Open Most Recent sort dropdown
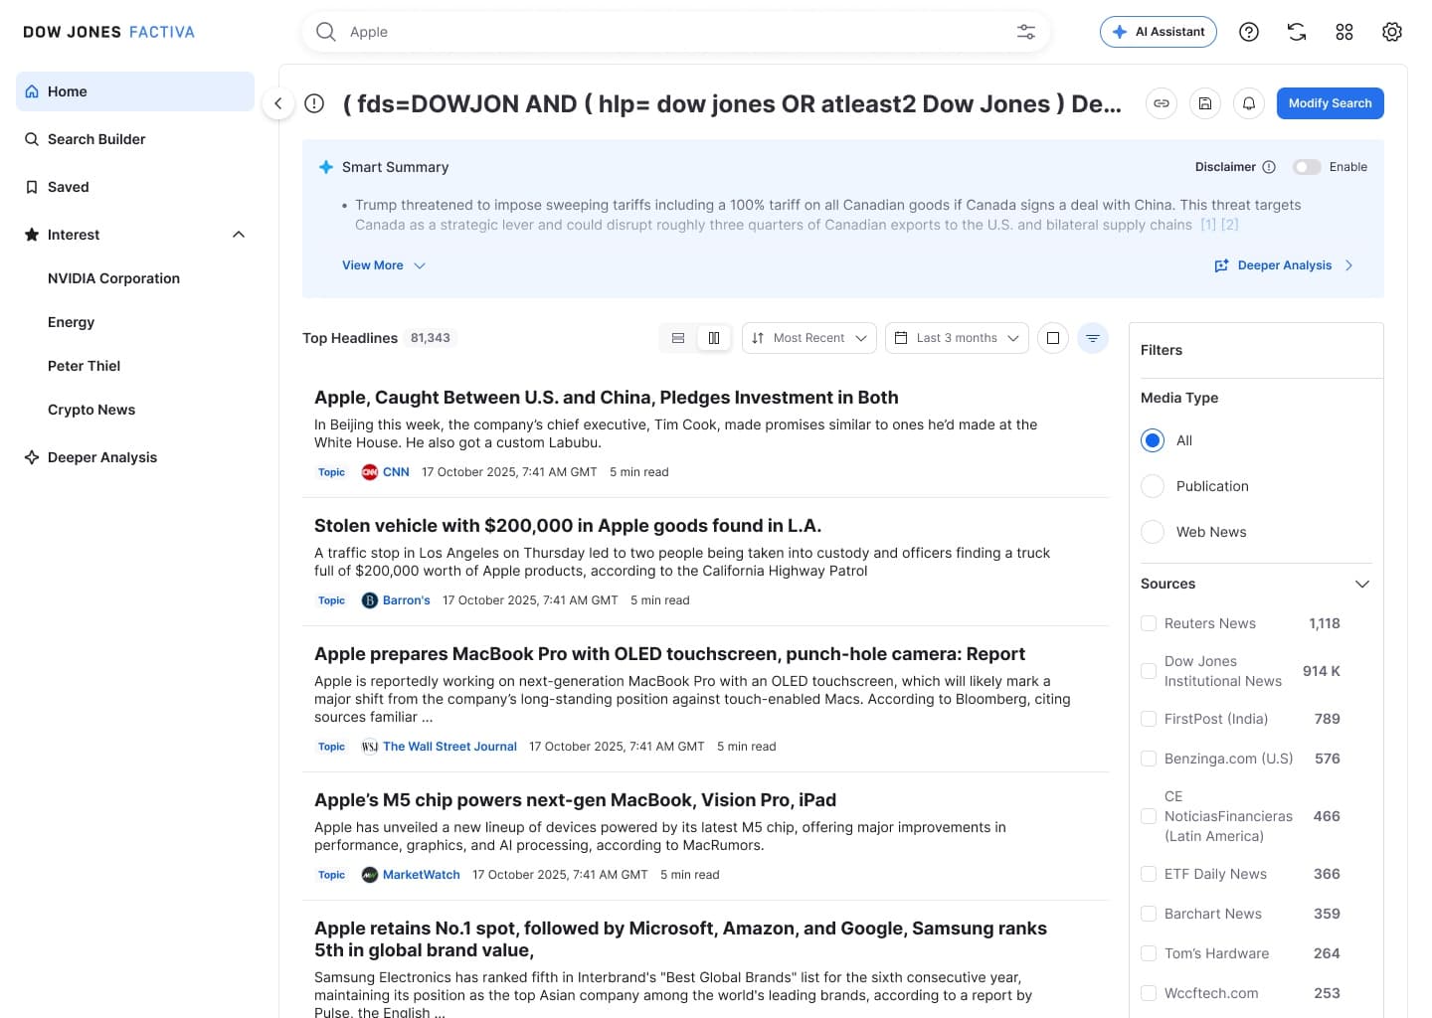 pos(809,338)
